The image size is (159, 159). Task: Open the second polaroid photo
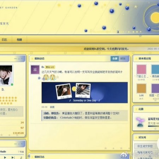83,90
